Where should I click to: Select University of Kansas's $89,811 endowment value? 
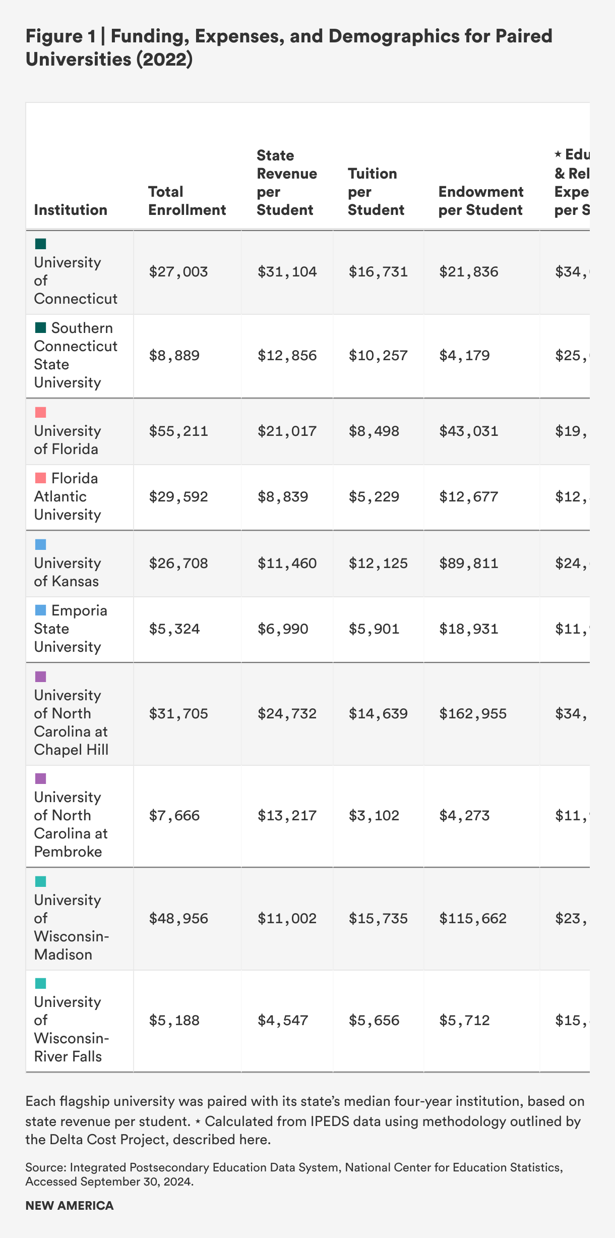pyautogui.click(x=468, y=564)
